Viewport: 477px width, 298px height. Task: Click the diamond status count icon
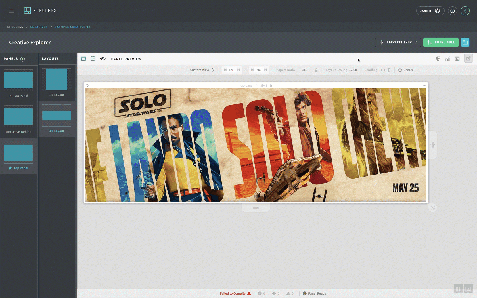click(274, 293)
